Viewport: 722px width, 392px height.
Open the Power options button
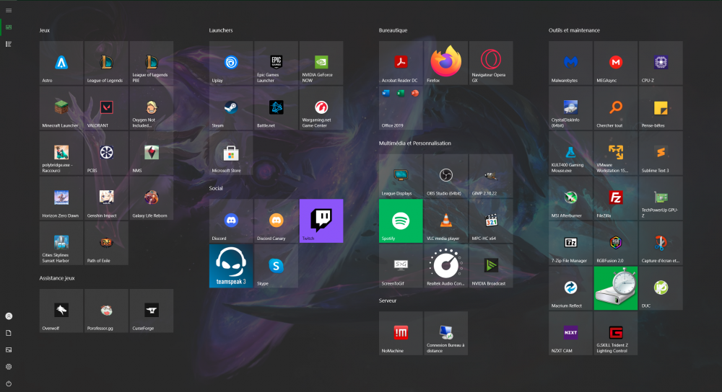click(9, 383)
